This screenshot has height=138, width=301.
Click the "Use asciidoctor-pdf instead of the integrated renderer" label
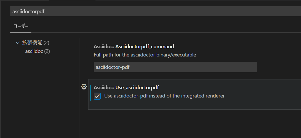pos(164,96)
